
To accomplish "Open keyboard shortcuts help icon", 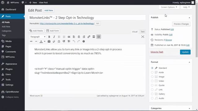I will pos(84,41).
